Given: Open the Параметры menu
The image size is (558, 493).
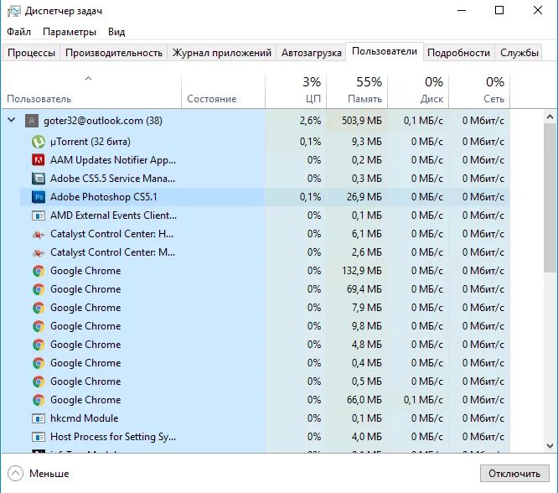Looking at the screenshot, I should 70,32.
